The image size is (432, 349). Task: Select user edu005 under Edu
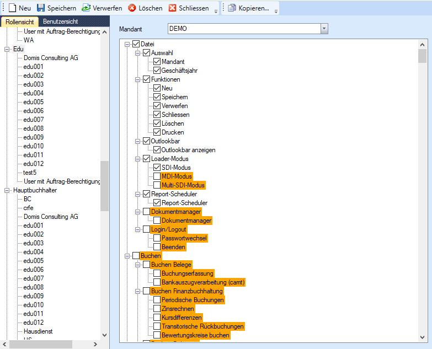click(x=33, y=102)
